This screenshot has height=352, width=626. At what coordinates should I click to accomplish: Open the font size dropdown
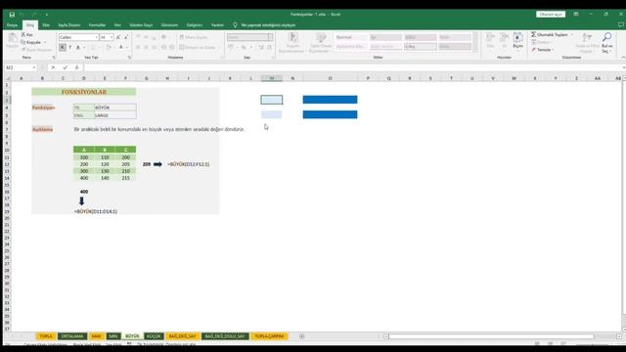pos(111,37)
